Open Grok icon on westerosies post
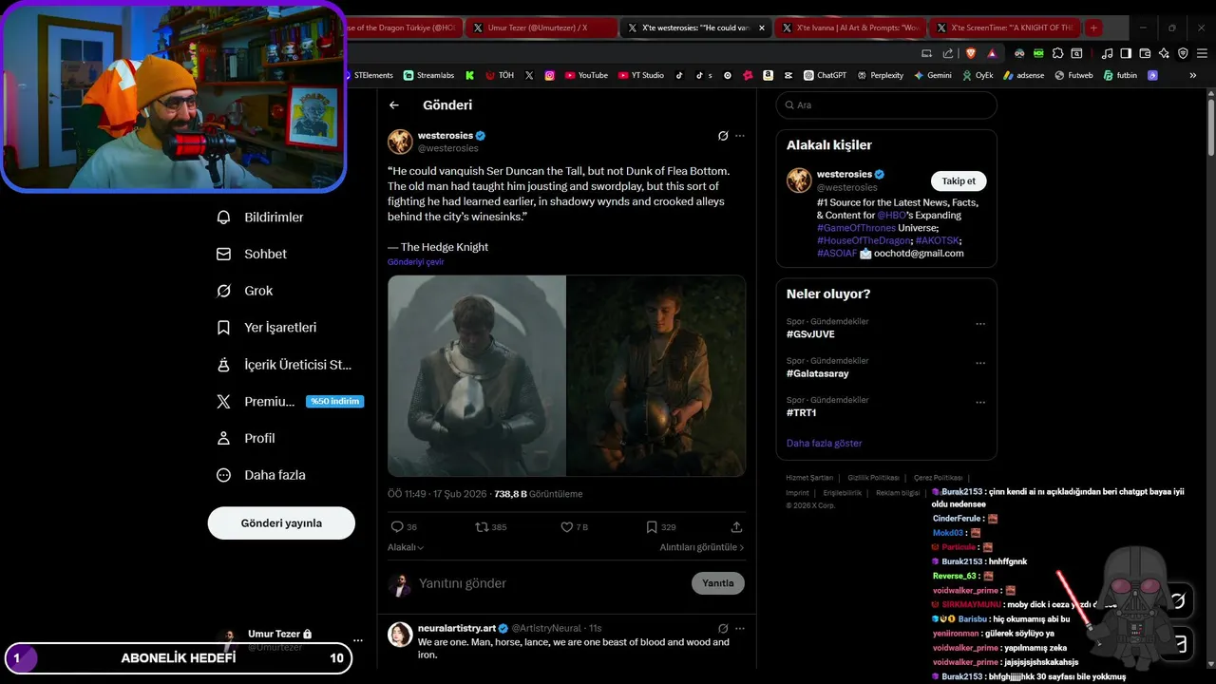This screenshot has height=684, width=1216. coord(723,136)
